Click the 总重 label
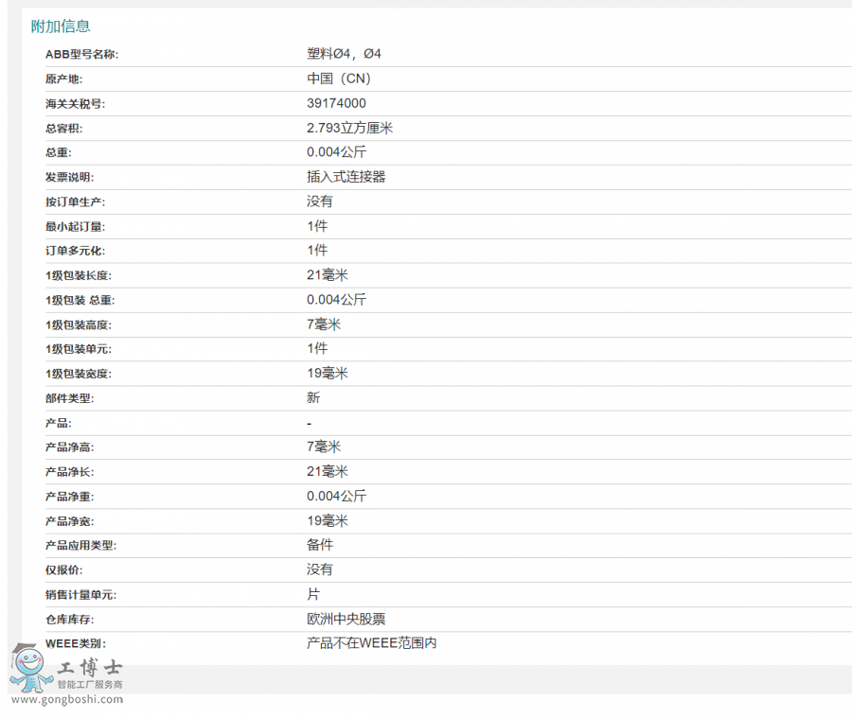852x718 pixels. pos(58,152)
